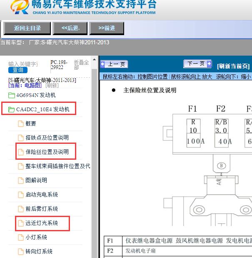Click the document icon beside 前后雾灯系统
The height and width of the screenshot is (258, 252).
click(21, 209)
